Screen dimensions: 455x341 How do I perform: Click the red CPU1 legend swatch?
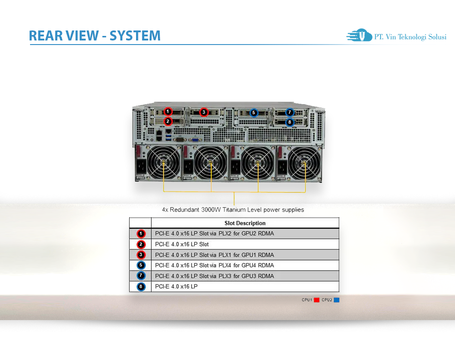[x=316, y=300]
